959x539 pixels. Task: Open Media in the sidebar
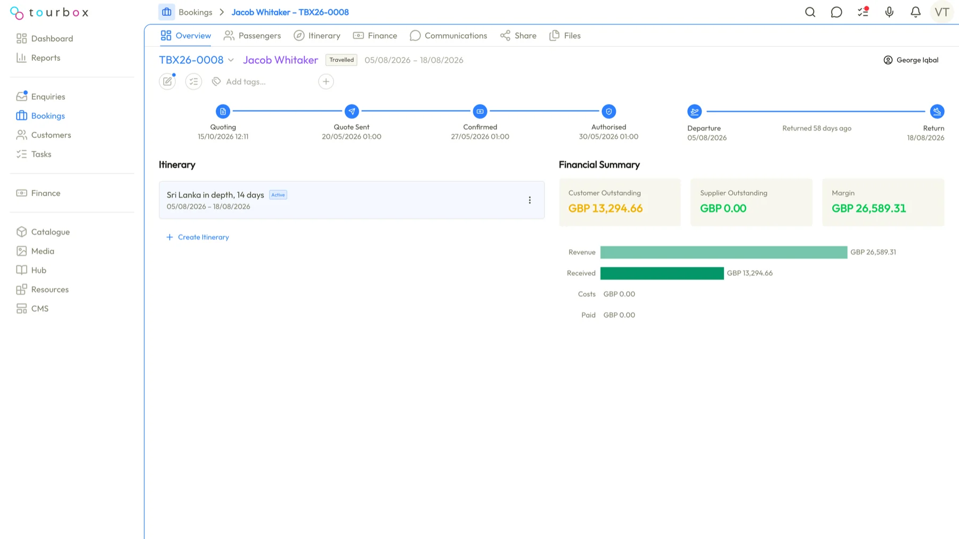[x=35, y=251]
